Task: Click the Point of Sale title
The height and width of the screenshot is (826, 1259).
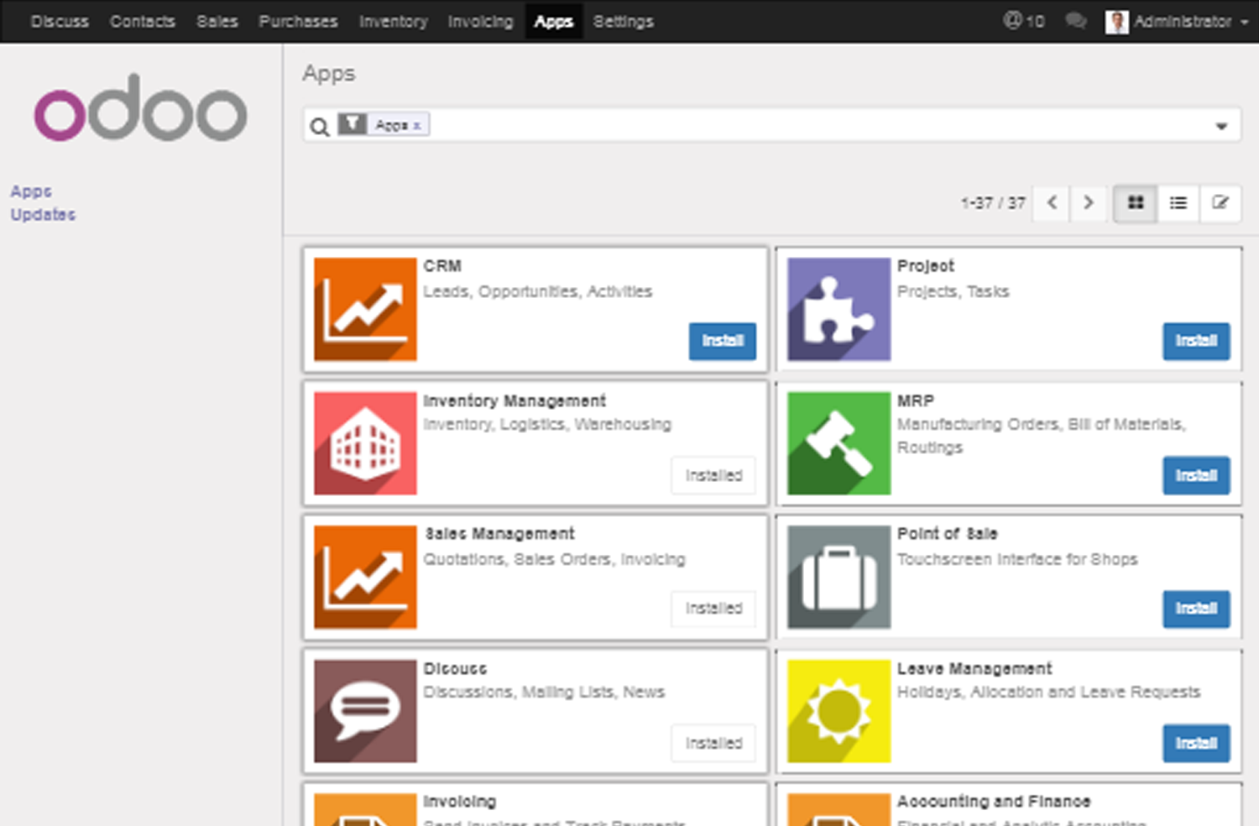Action: (x=948, y=534)
